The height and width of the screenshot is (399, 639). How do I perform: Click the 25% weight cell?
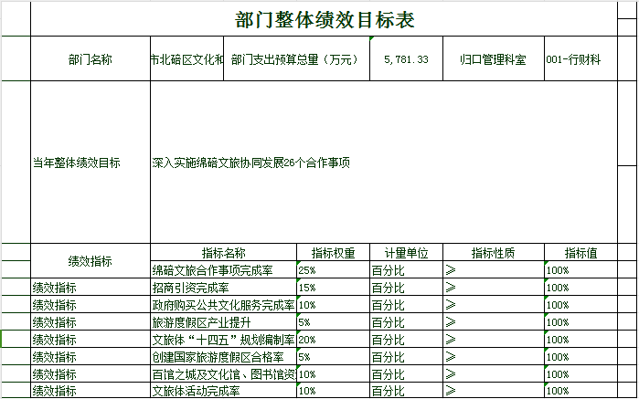click(x=334, y=269)
